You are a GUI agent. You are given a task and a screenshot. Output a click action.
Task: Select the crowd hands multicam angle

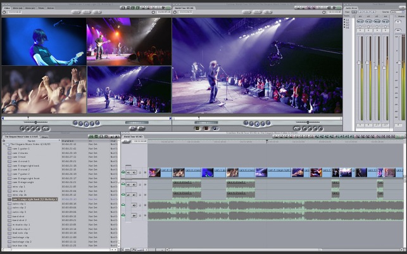[x=43, y=90]
